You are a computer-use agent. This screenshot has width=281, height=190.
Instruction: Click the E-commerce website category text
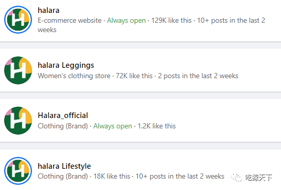70,21
